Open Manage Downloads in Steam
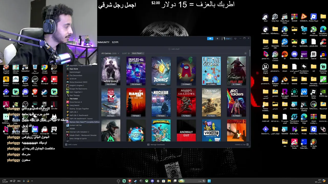 point(156,144)
